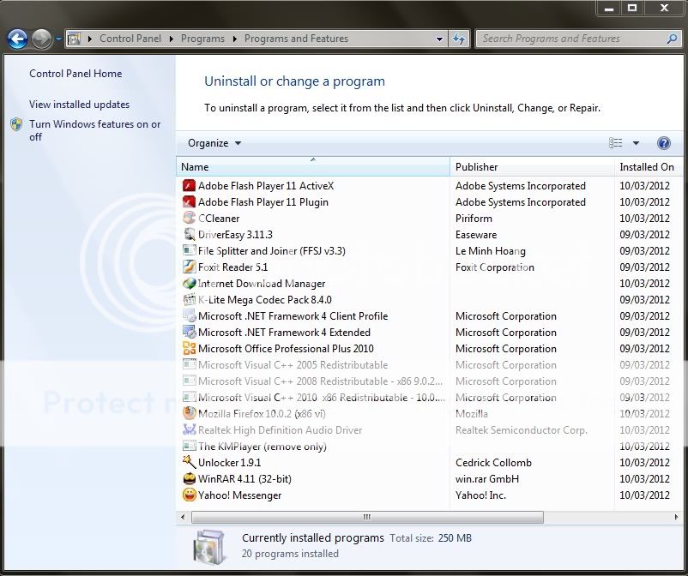Click .NET Framework 4 Client Profile icon

pos(189,315)
